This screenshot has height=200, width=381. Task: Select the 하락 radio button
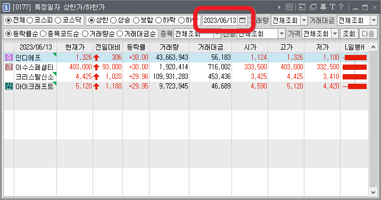[159, 20]
